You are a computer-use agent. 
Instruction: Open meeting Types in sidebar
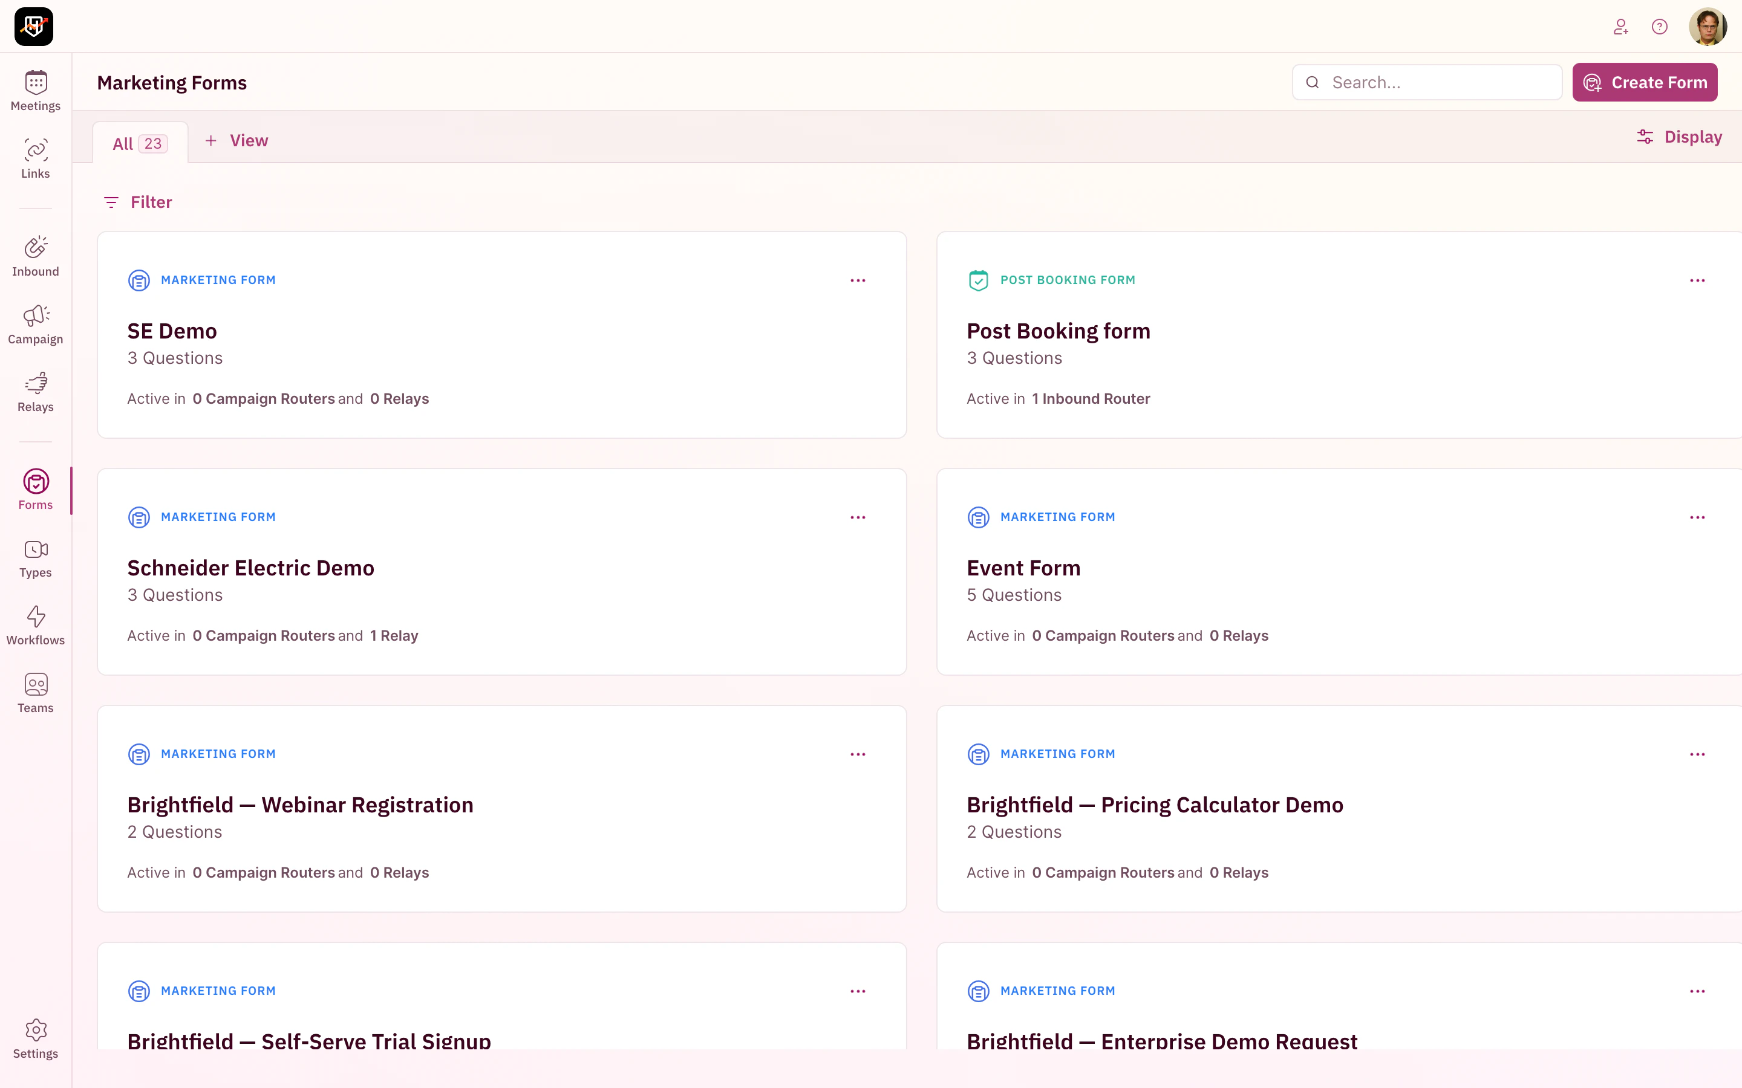coord(35,558)
